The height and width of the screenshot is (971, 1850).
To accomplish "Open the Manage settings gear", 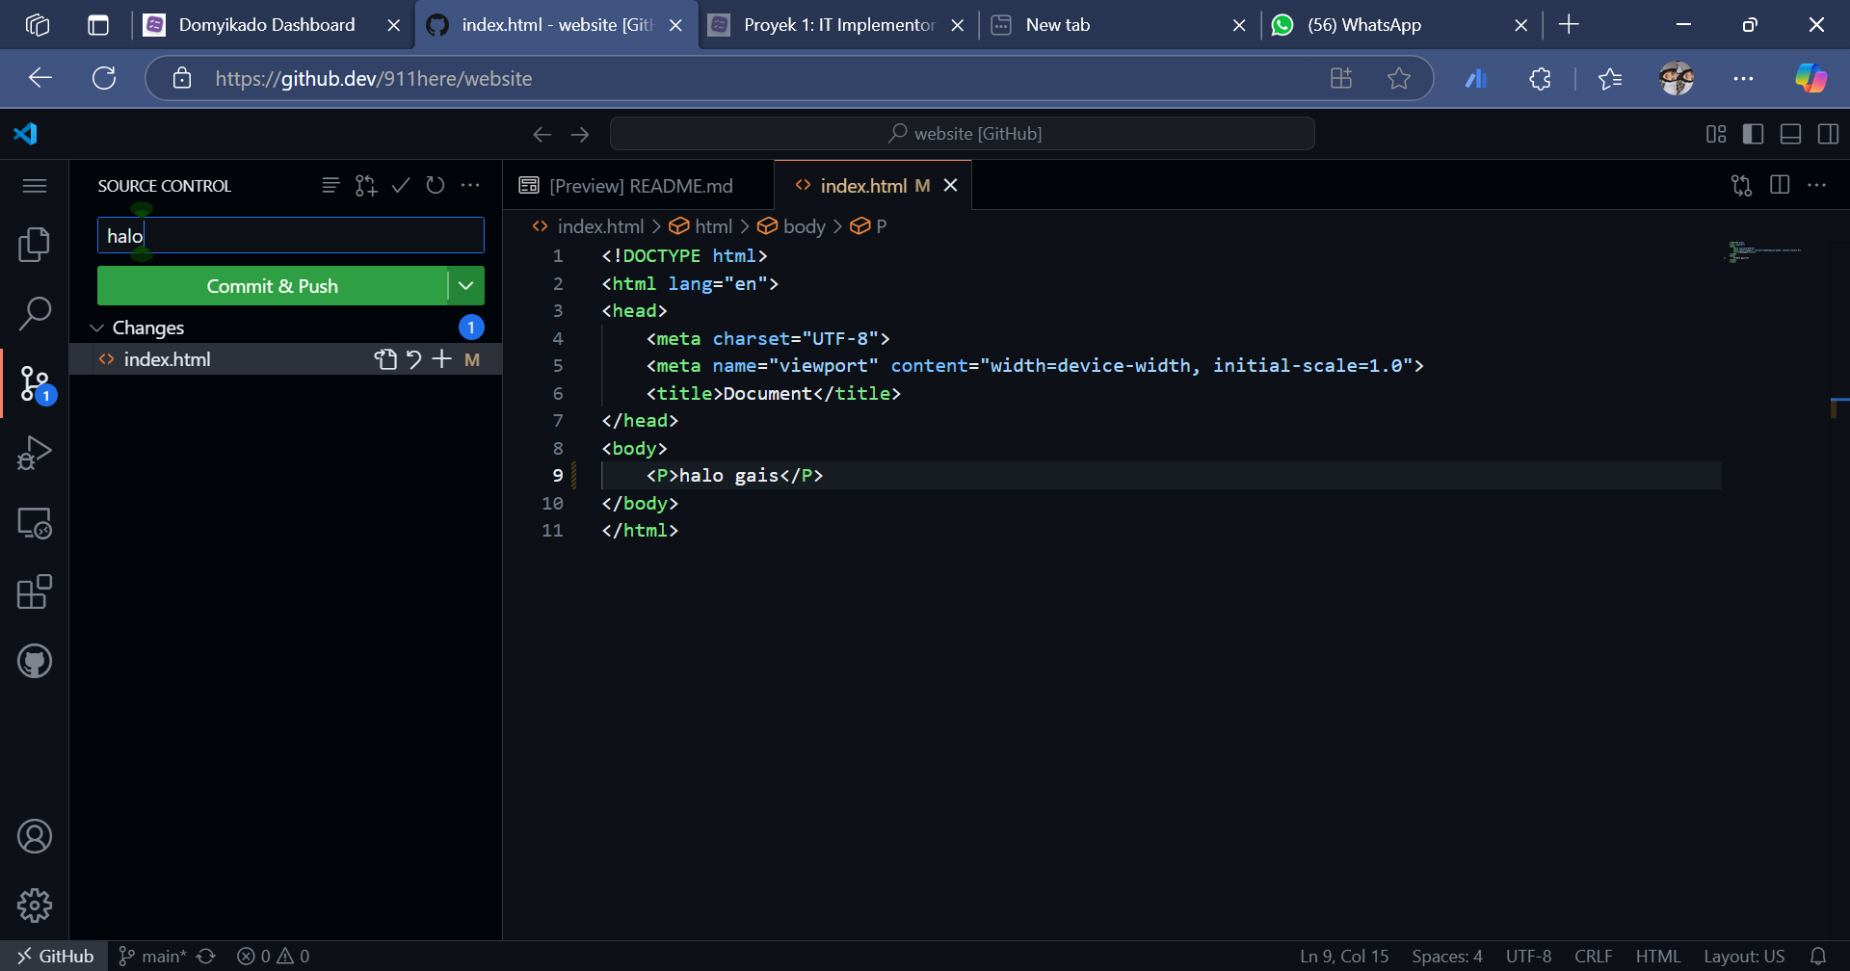I will (35, 905).
